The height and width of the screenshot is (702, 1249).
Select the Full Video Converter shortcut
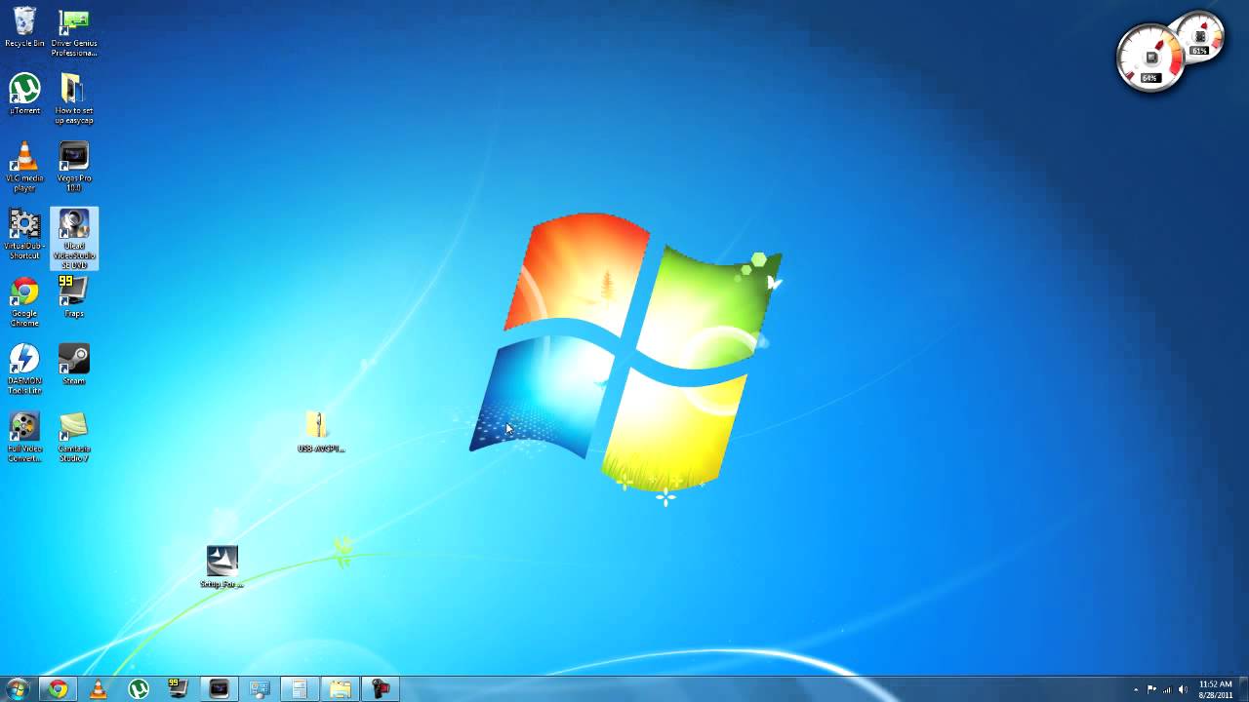pos(24,438)
